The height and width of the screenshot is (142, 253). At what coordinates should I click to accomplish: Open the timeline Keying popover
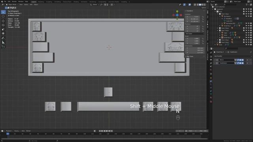[17, 131]
